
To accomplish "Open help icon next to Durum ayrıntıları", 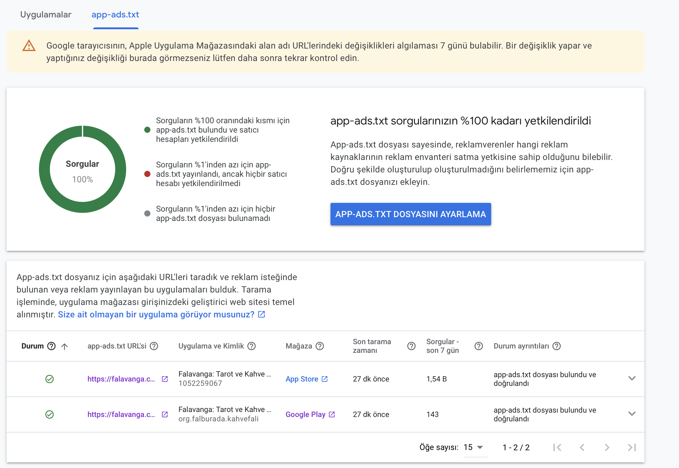I will [557, 346].
